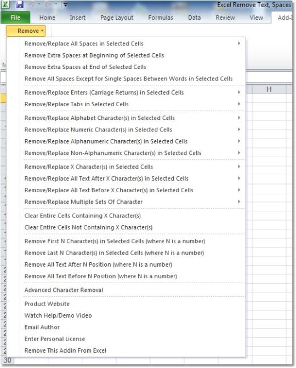Click the Save icon in the quick access toolbar
Screen dimensions: 296x368
point(20,4)
